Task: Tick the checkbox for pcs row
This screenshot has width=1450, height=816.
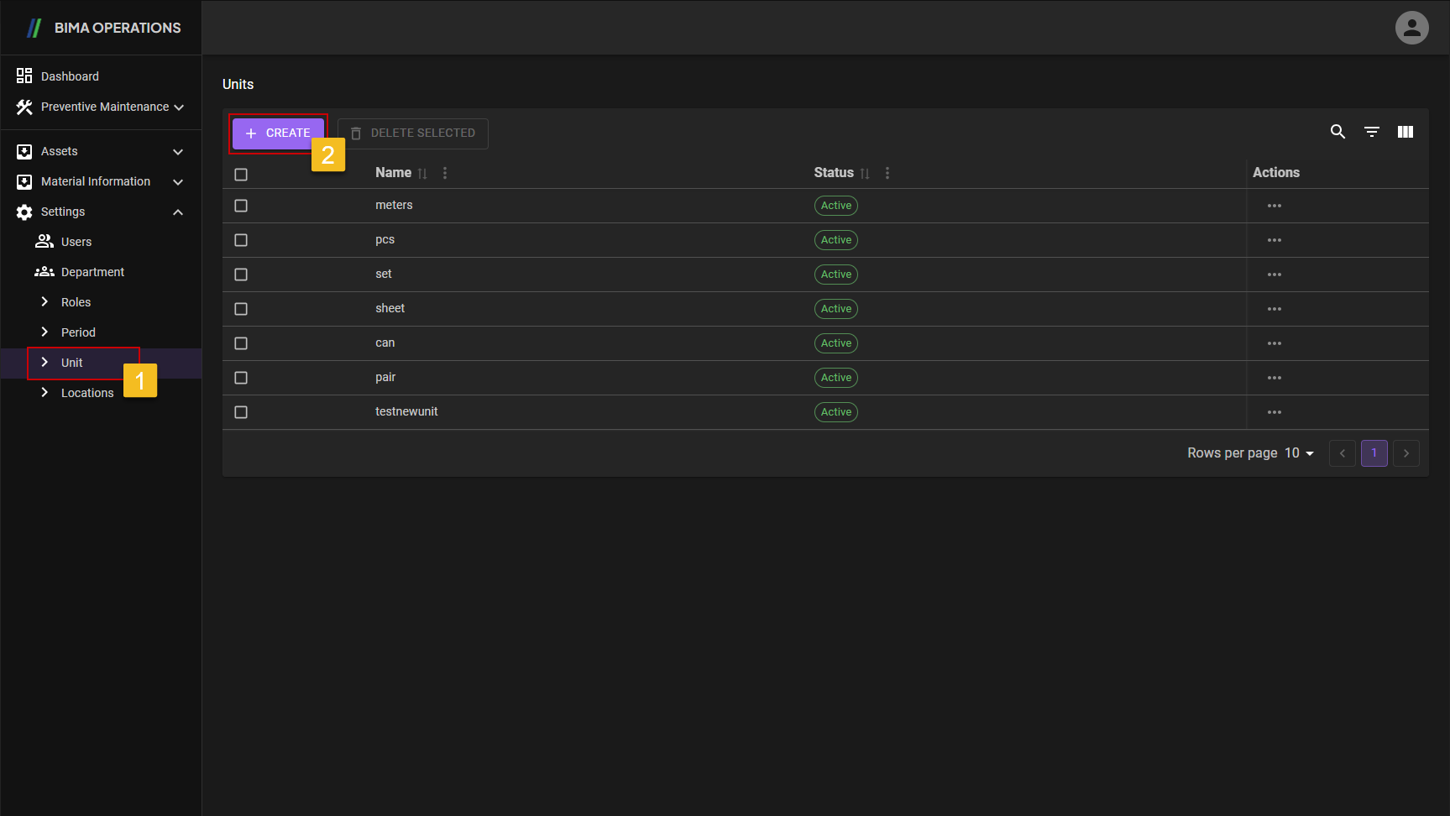Action: pos(241,240)
